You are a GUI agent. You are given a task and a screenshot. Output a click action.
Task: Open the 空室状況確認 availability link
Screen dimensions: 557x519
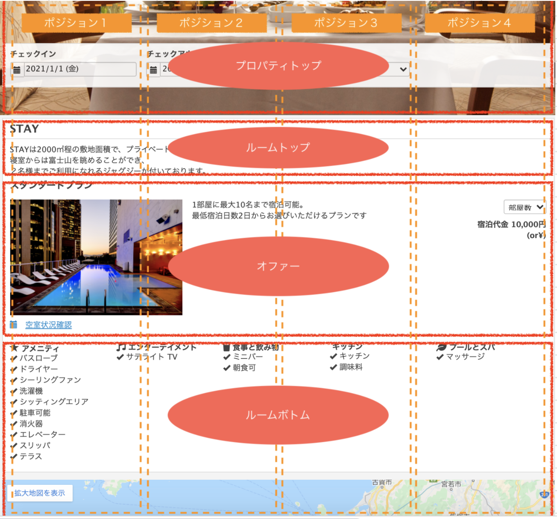[x=49, y=325]
